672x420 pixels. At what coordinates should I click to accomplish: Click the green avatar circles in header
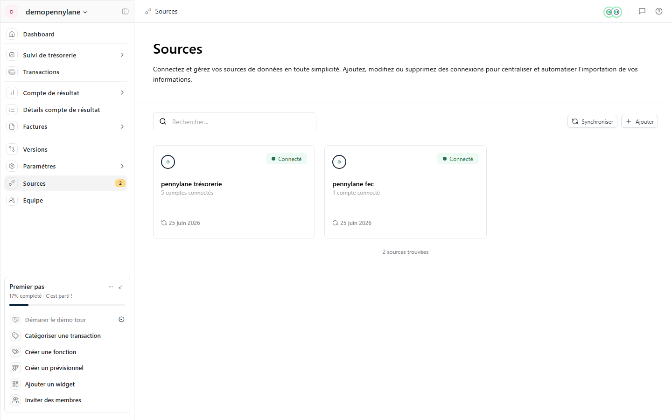click(x=613, y=12)
